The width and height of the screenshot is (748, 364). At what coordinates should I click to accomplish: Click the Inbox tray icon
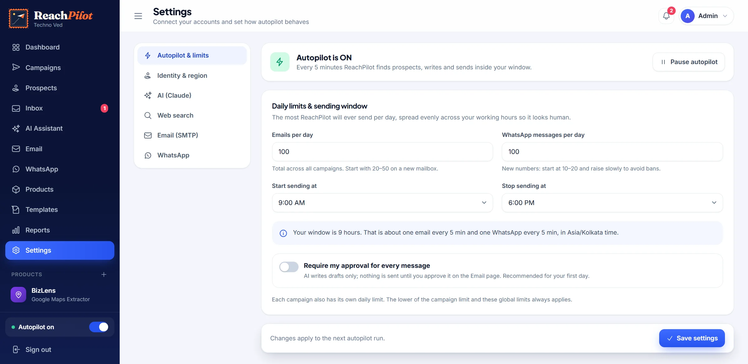coord(16,108)
